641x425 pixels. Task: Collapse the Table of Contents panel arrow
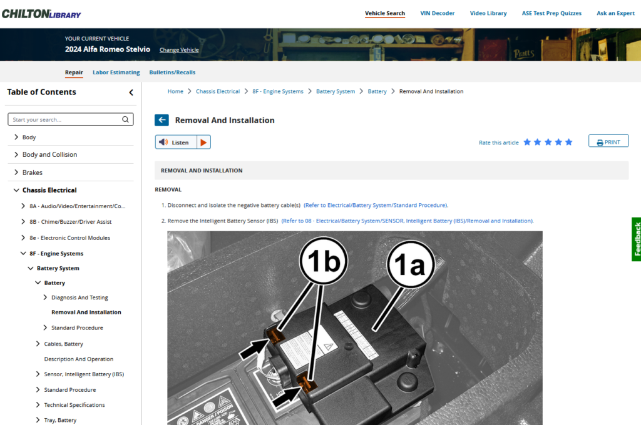(131, 92)
